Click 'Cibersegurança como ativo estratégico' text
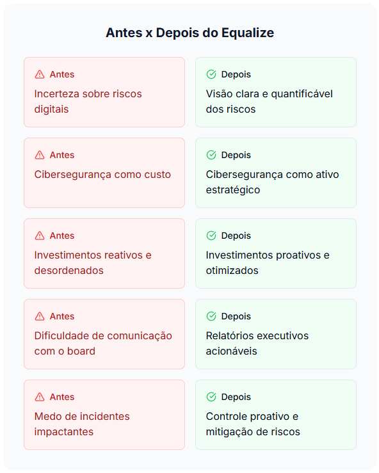This screenshot has width=379, height=473. click(x=272, y=182)
